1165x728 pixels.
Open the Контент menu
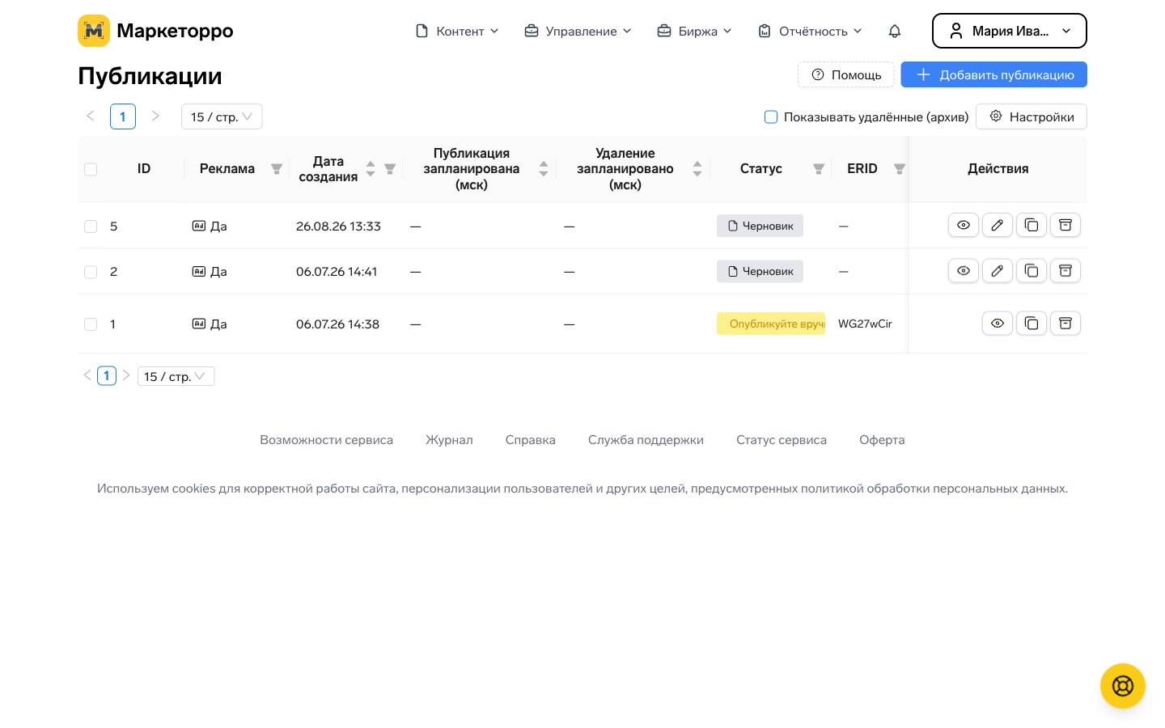click(x=457, y=31)
